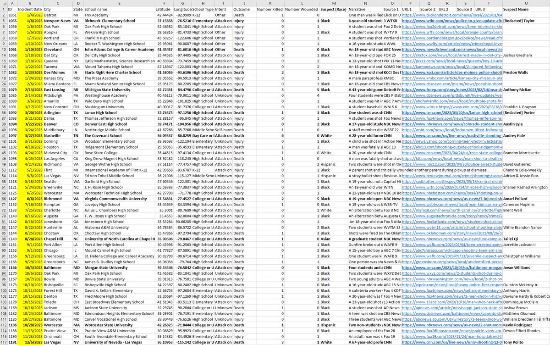Open the portlandoregon.gov police news link

(452, 38)
